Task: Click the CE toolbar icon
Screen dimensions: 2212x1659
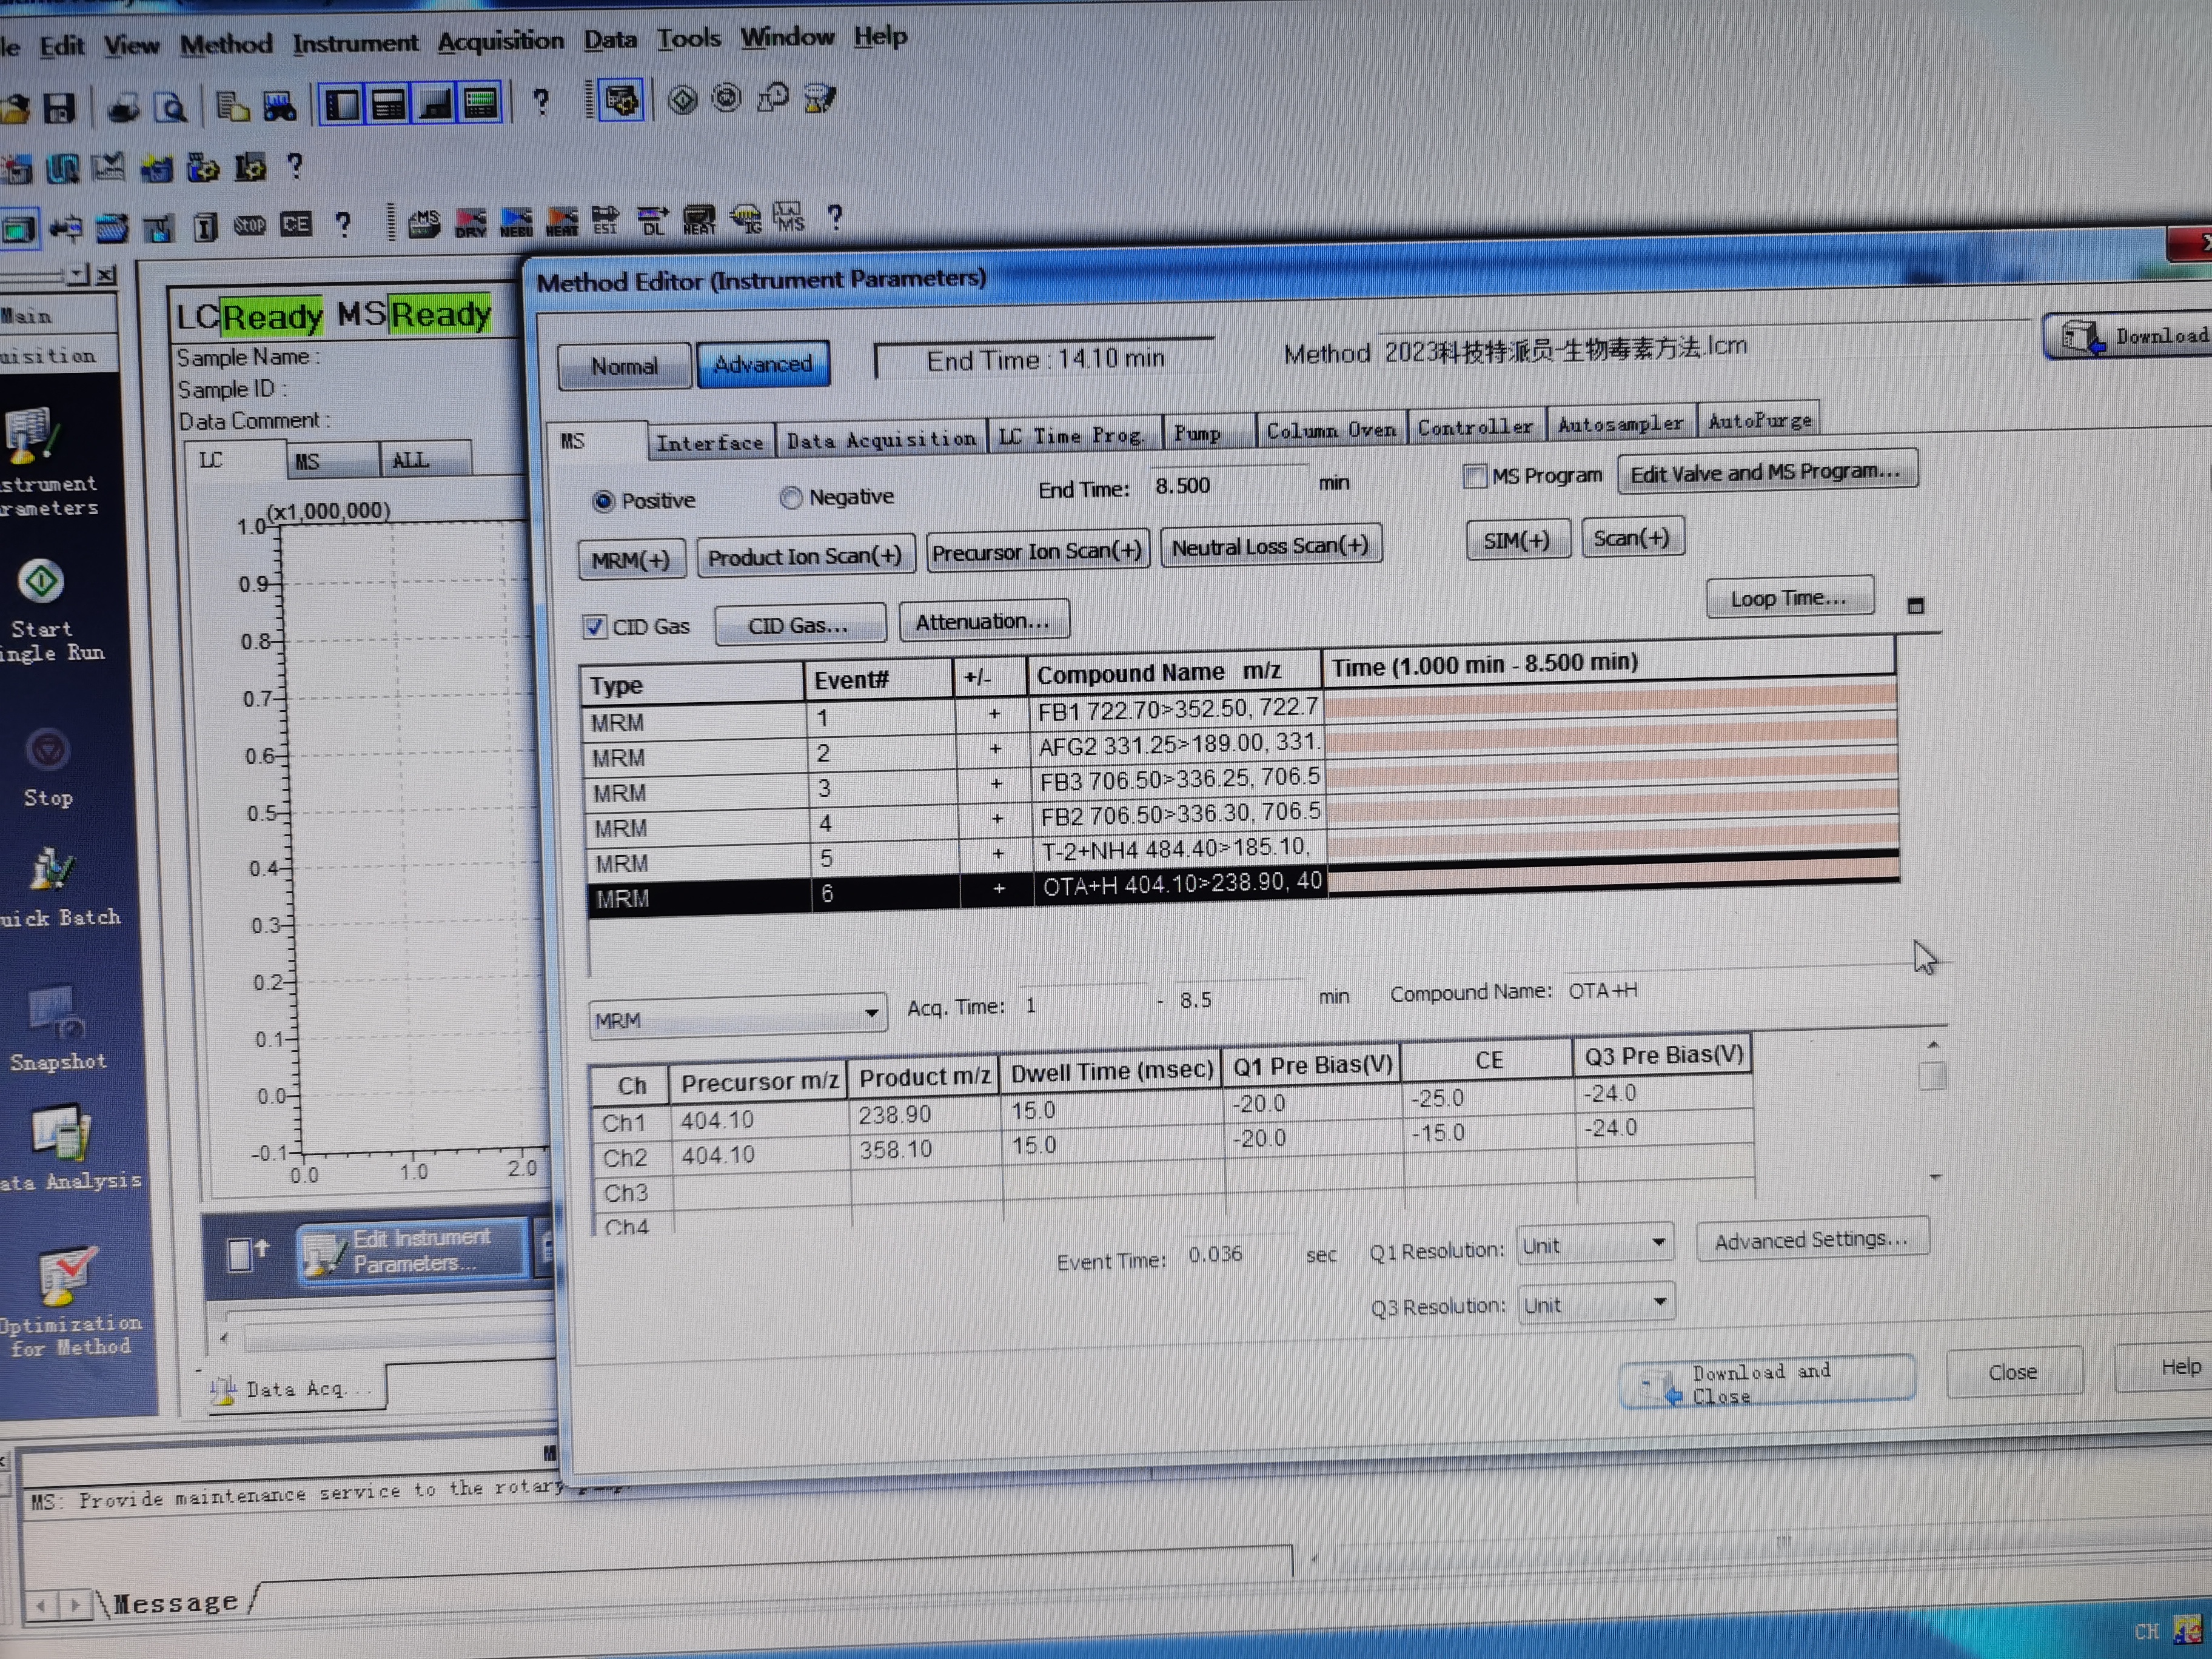Action: click(x=295, y=225)
